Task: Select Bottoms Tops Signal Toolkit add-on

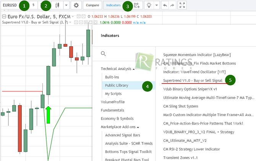Action: tap(128, 152)
